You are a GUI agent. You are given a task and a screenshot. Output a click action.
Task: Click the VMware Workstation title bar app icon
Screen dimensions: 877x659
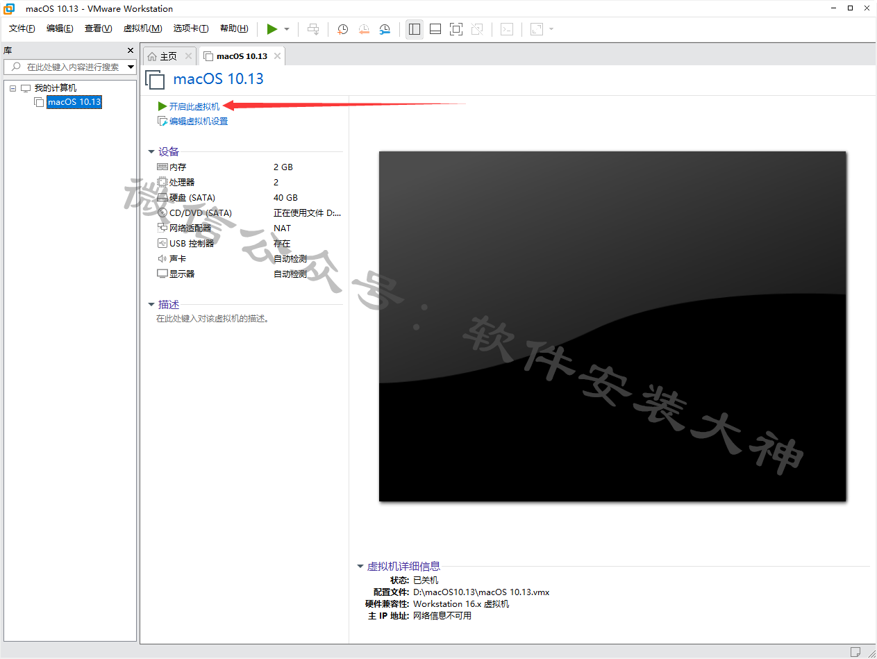click(x=10, y=8)
